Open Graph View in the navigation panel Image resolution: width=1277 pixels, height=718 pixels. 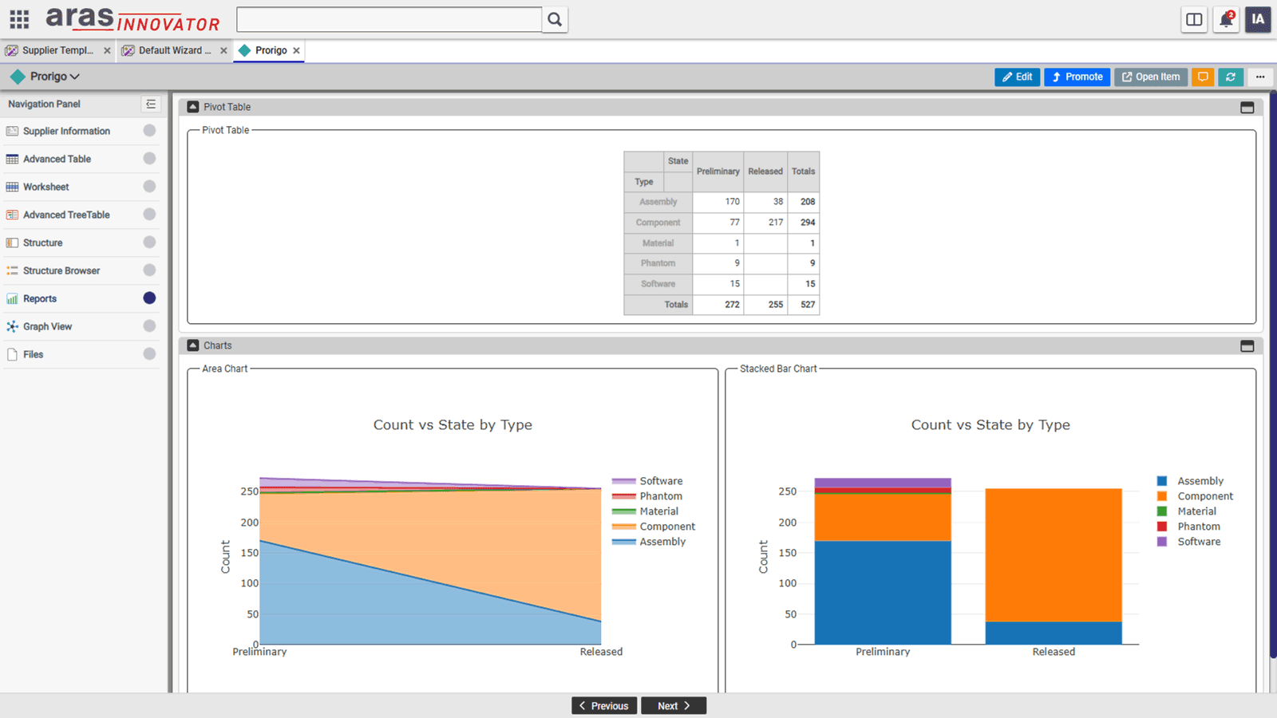click(x=47, y=326)
